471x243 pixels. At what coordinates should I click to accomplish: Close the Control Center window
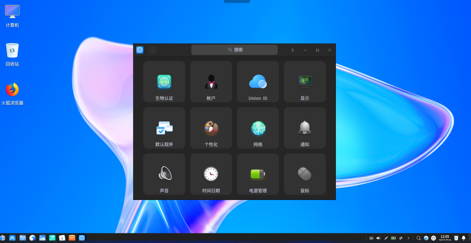coord(330,50)
